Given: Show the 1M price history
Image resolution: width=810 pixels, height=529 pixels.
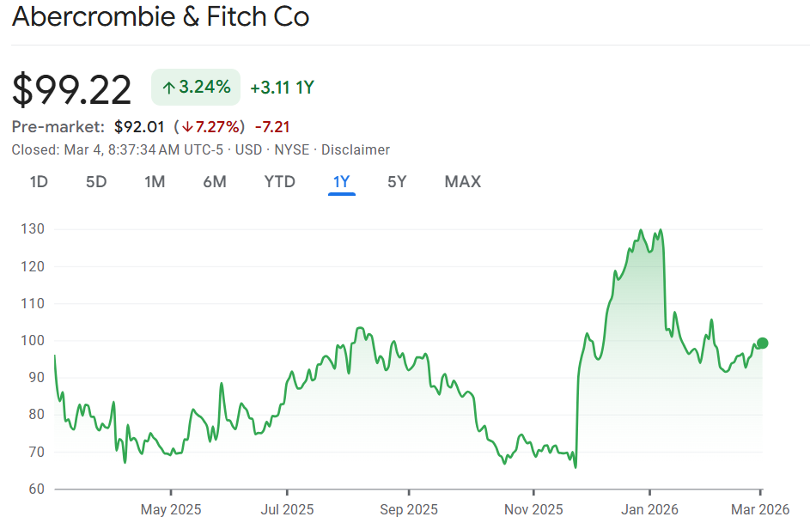Looking at the screenshot, I should (155, 181).
